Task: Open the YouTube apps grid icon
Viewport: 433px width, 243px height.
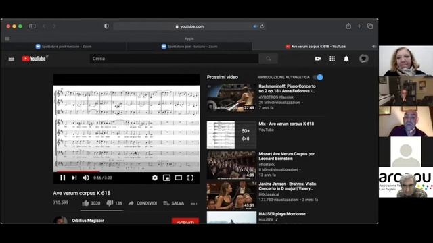Action: 332,59
